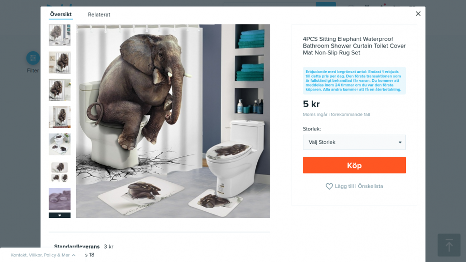The width and height of the screenshot is (466, 262).
Task: Click the scroll-to-top arrow icon
Action: point(449,245)
